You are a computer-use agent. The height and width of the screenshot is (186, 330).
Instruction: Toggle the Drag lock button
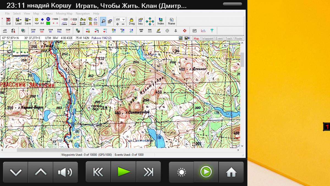[132, 21]
